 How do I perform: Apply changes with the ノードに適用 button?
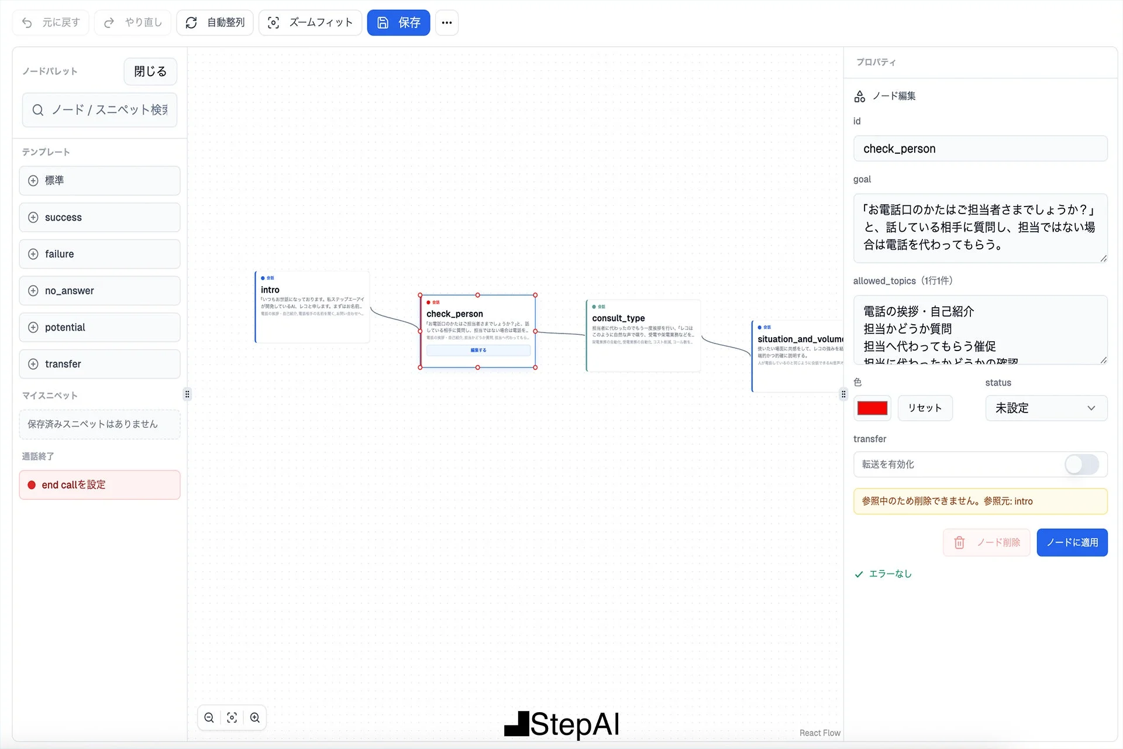pos(1072,542)
